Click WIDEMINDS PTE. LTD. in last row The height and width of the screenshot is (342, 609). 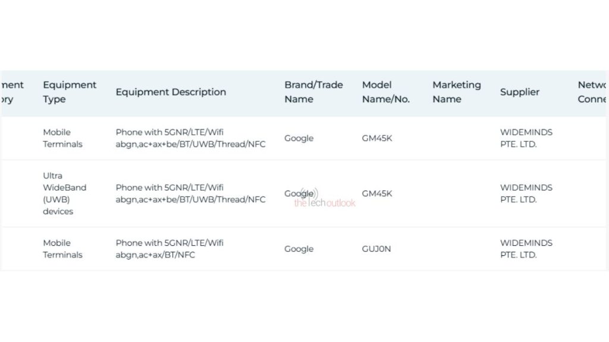pyautogui.click(x=526, y=249)
